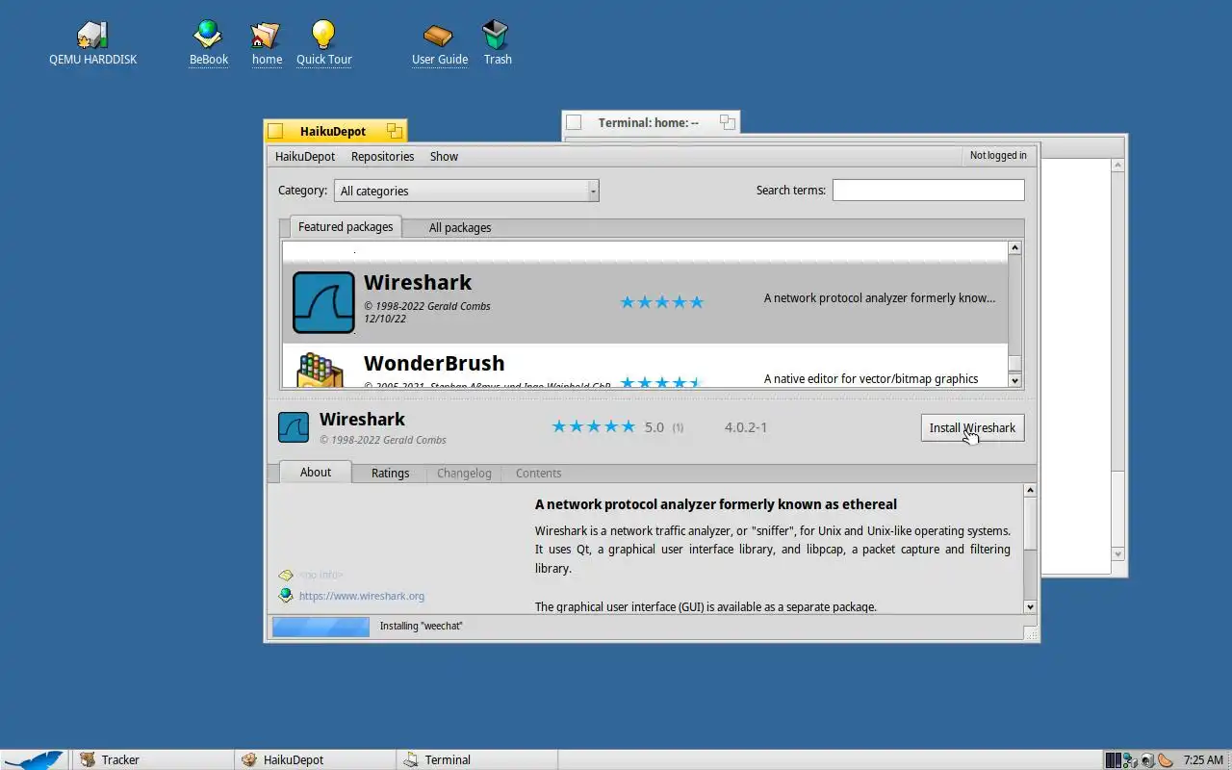Open the HaikuDepot menu
Screen dimensions: 1232x770
pos(305,156)
